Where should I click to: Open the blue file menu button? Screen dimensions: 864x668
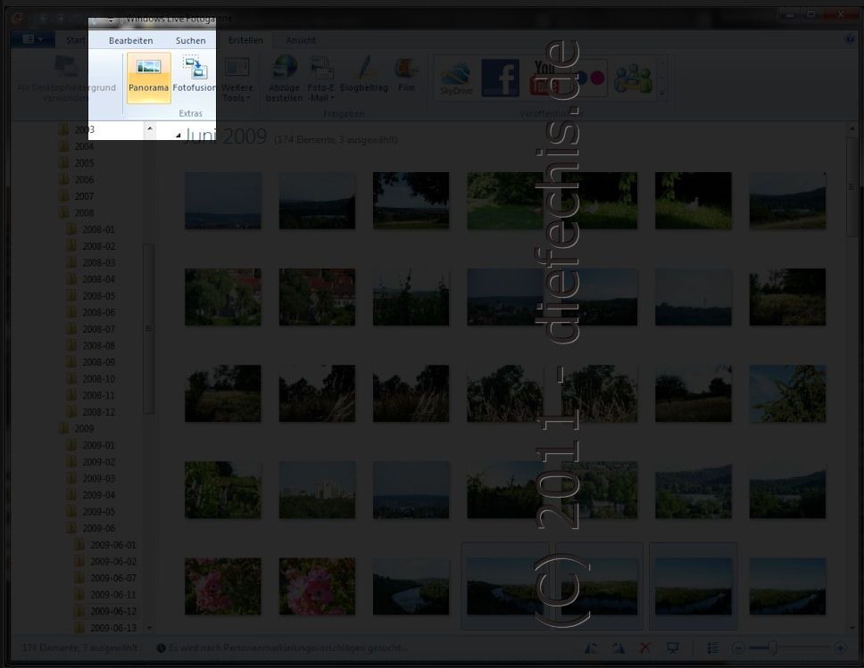click(x=32, y=39)
